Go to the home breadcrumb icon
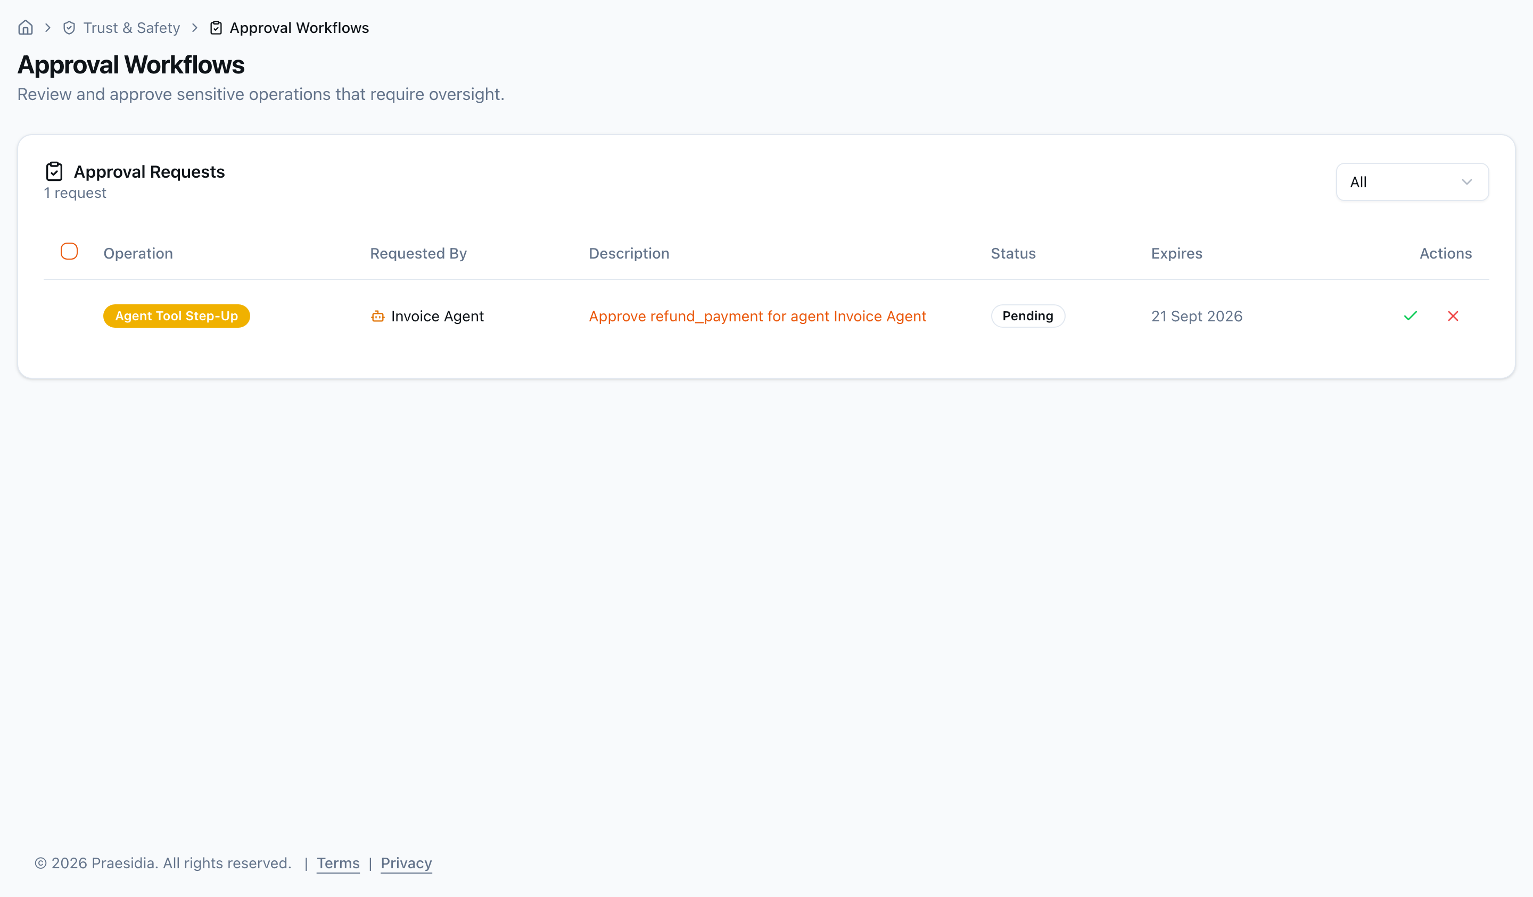The image size is (1533, 897). 26,28
